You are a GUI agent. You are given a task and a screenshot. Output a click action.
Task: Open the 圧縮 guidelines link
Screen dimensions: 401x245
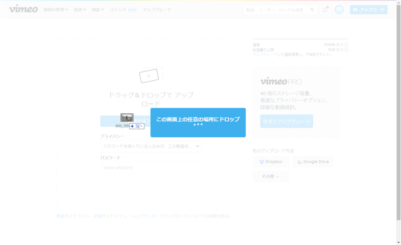(97, 216)
